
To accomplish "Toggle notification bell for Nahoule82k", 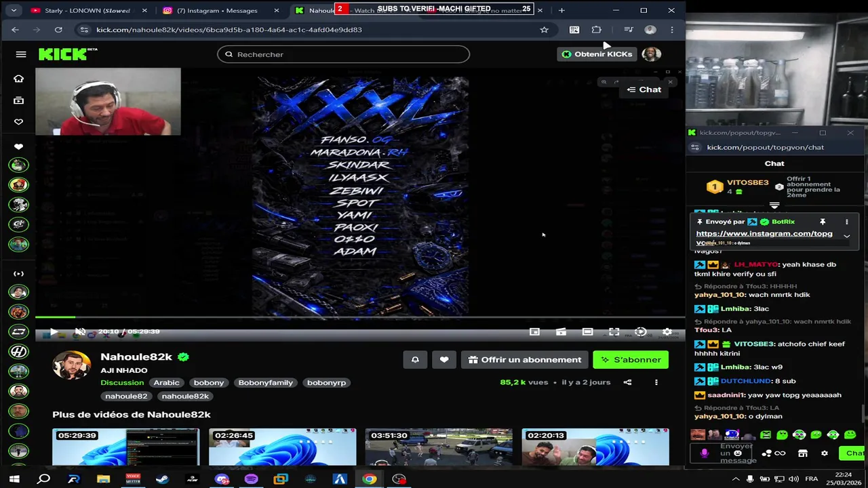I will [415, 360].
